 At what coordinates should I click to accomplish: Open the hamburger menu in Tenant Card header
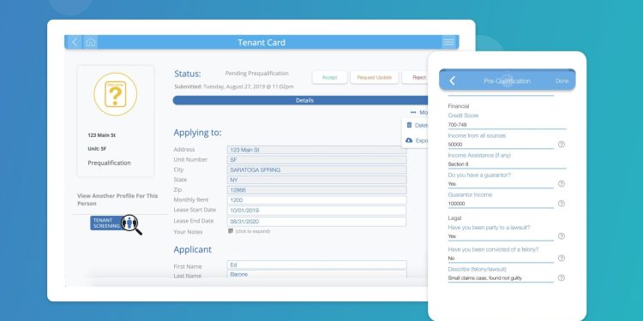(448, 42)
